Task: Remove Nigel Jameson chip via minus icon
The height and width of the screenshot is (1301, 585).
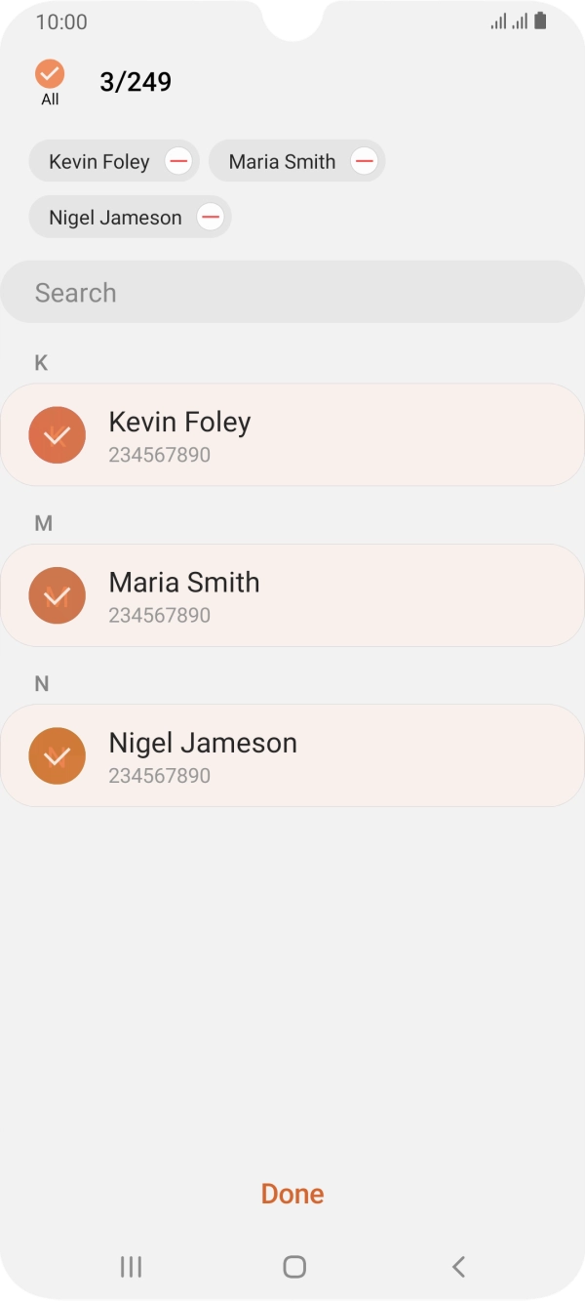Action: (x=210, y=217)
